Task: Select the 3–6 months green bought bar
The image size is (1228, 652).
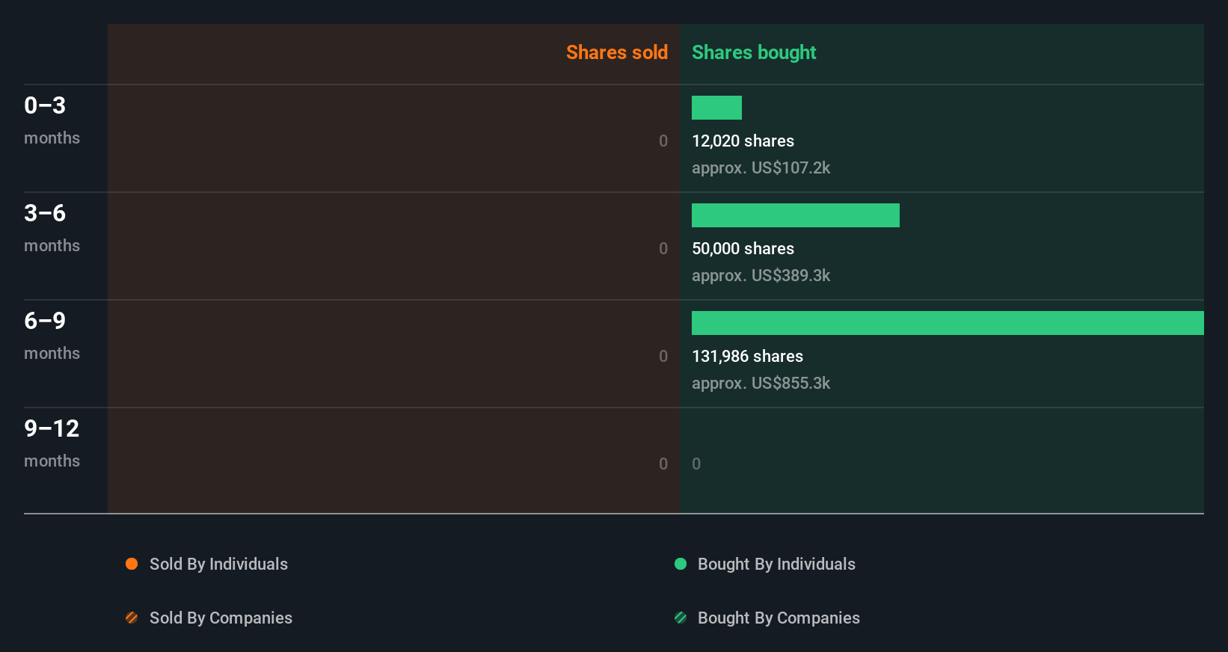Action: (x=796, y=215)
